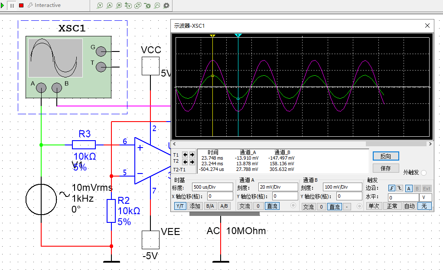Select A/B display mode

(224, 206)
